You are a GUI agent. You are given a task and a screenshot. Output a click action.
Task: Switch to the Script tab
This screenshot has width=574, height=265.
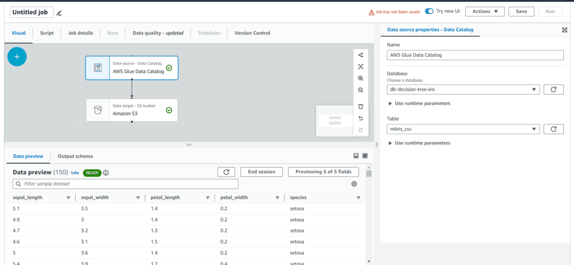[x=47, y=33]
